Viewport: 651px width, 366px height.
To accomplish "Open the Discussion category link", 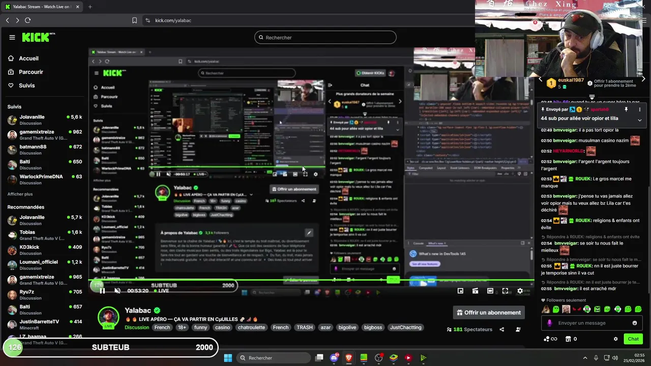I will (x=137, y=327).
